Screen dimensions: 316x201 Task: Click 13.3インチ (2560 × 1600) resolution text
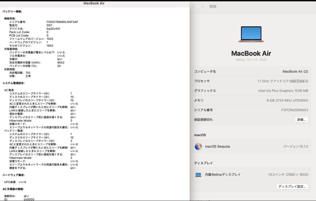tap(288, 175)
